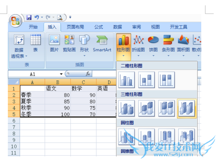Choose 2-D clustered column chart
This screenshot has height=161, width=218.
tap(126, 80)
